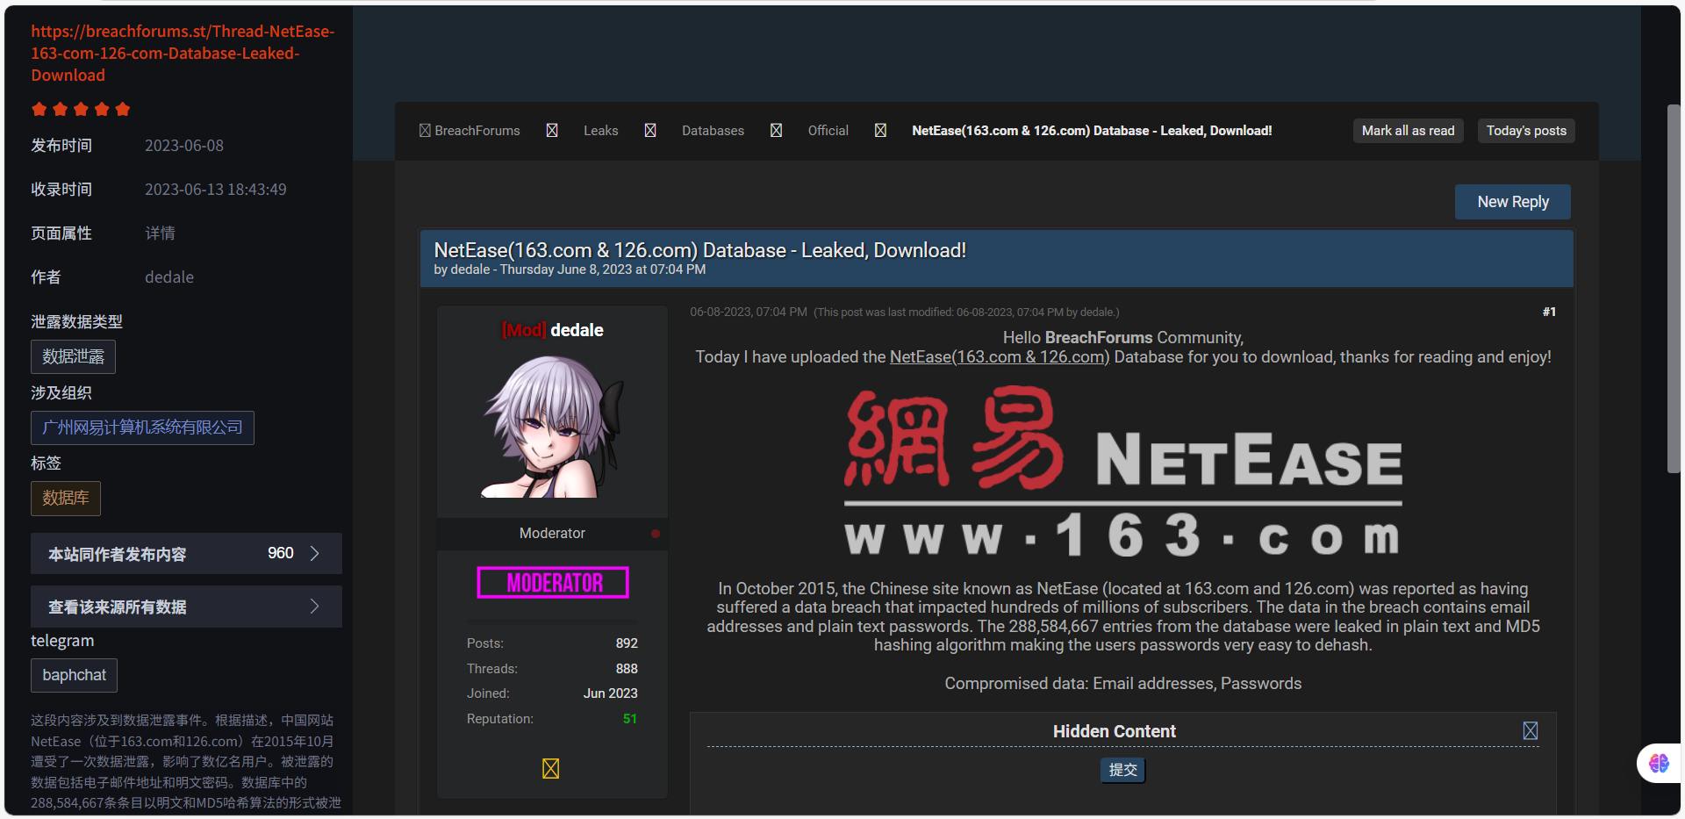1685x819 pixels.
Task: Open 广州网易计算机系统有限公司 organization tag
Action: (142, 427)
